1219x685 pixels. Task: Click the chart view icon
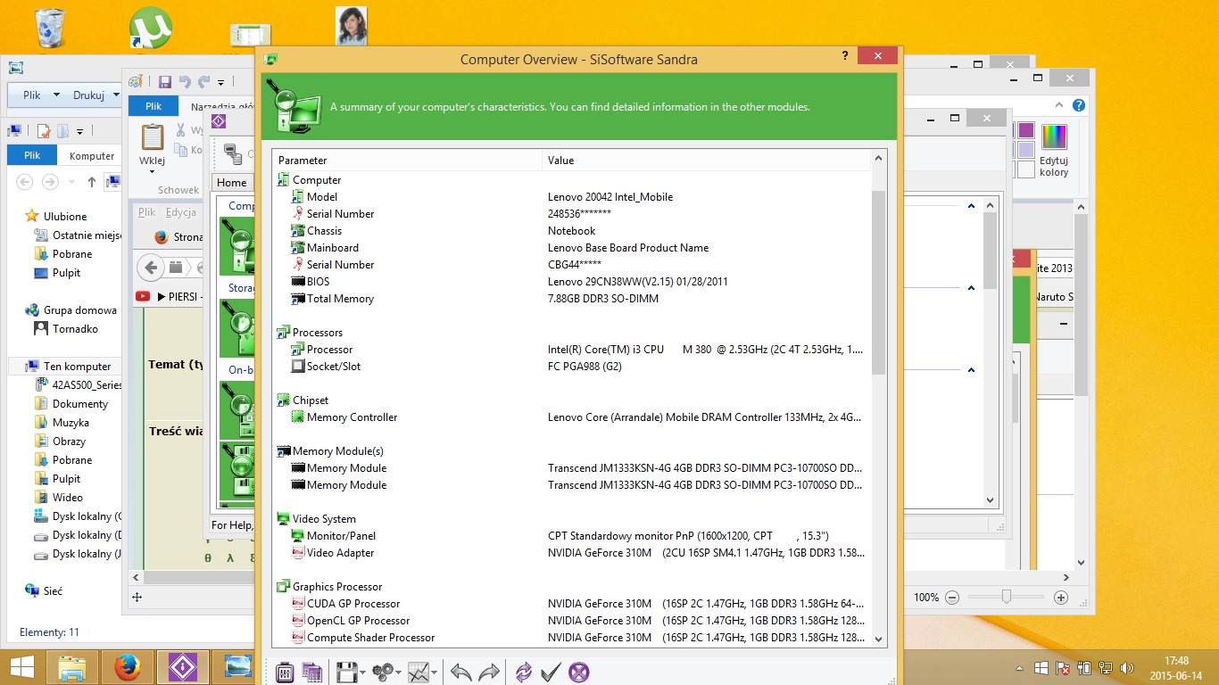pyautogui.click(x=419, y=672)
